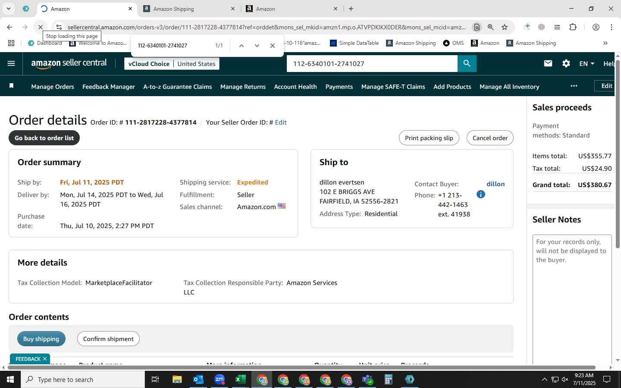Click the Seller Notes text area
The width and height of the screenshot is (621, 388).
(572, 299)
